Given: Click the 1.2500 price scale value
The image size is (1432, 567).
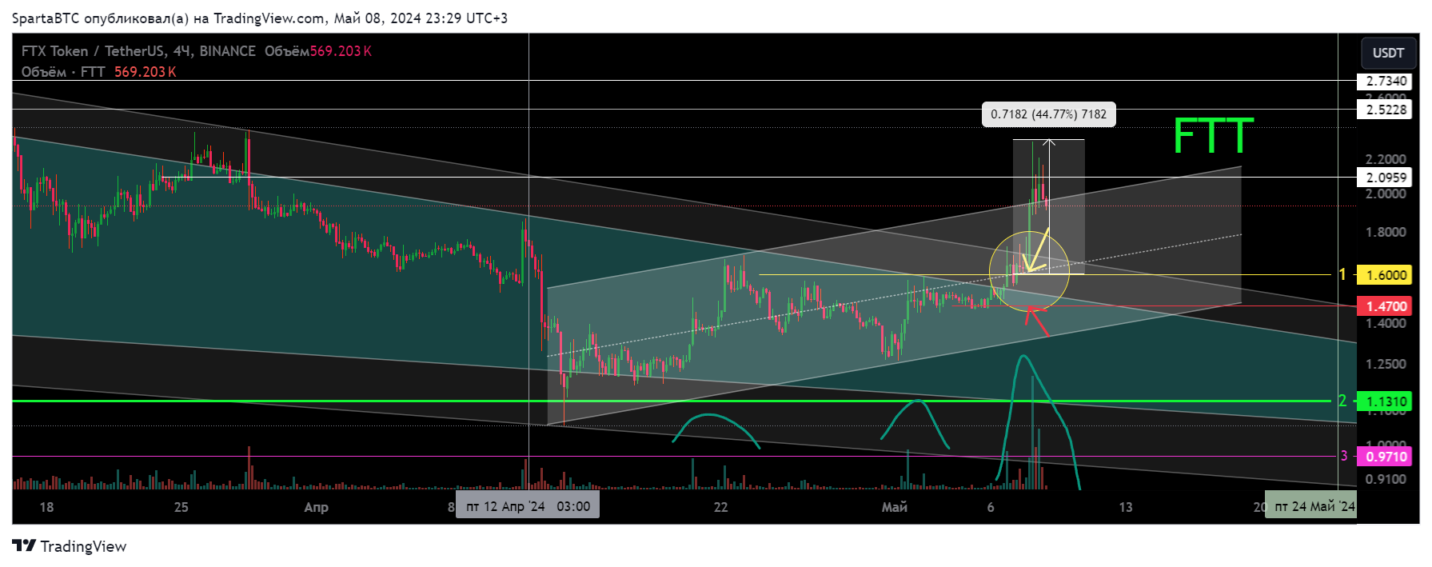Looking at the screenshot, I should pos(1386,364).
